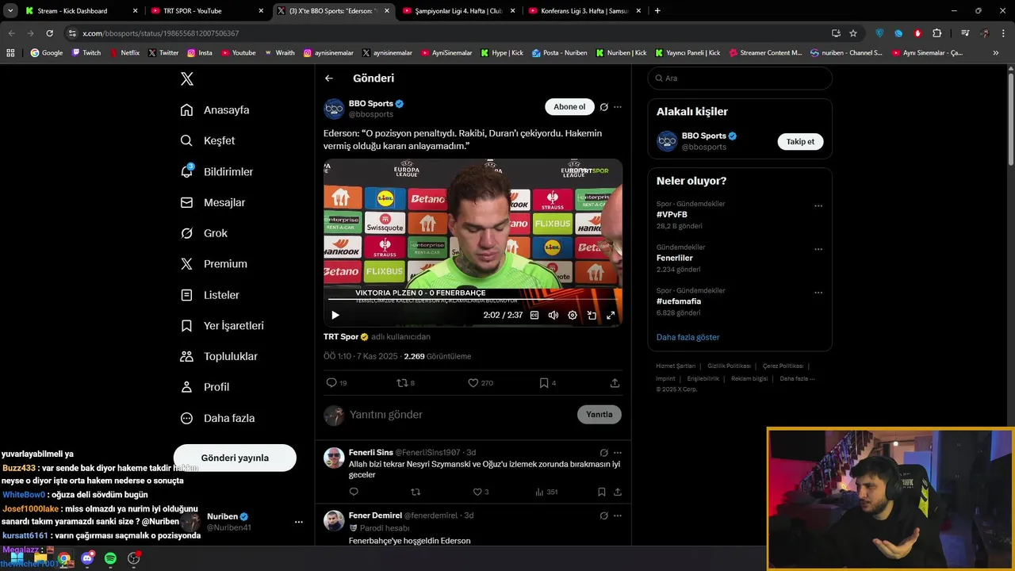Play the Ederson video
This screenshot has width=1015, height=571.
(335, 315)
